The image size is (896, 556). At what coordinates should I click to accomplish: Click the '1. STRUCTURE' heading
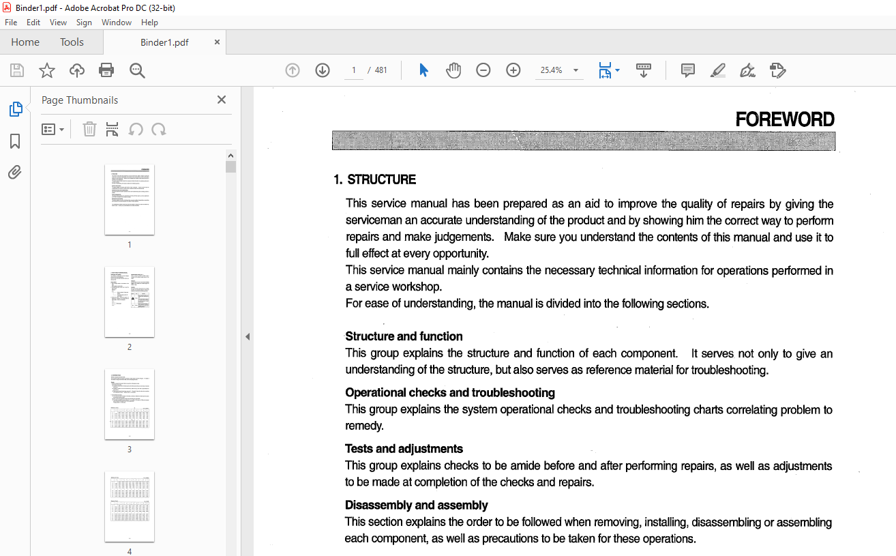click(x=374, y=179)
